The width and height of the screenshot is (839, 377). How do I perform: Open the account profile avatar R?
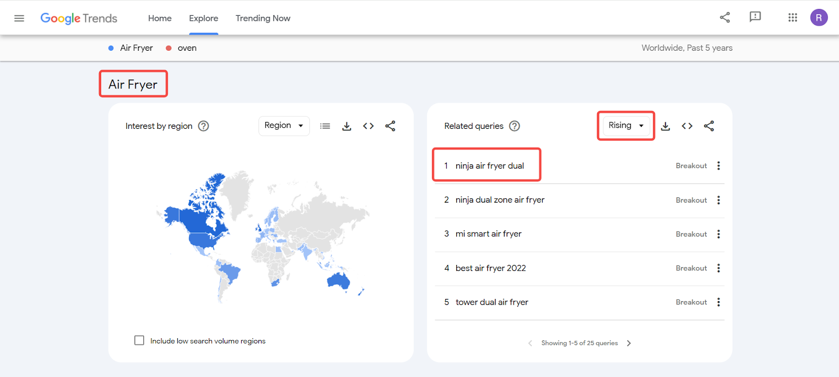(x=819, y=17)
